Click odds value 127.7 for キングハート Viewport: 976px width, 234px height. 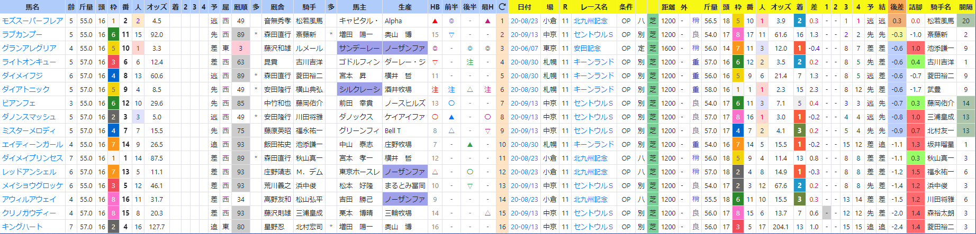(157, 227)
